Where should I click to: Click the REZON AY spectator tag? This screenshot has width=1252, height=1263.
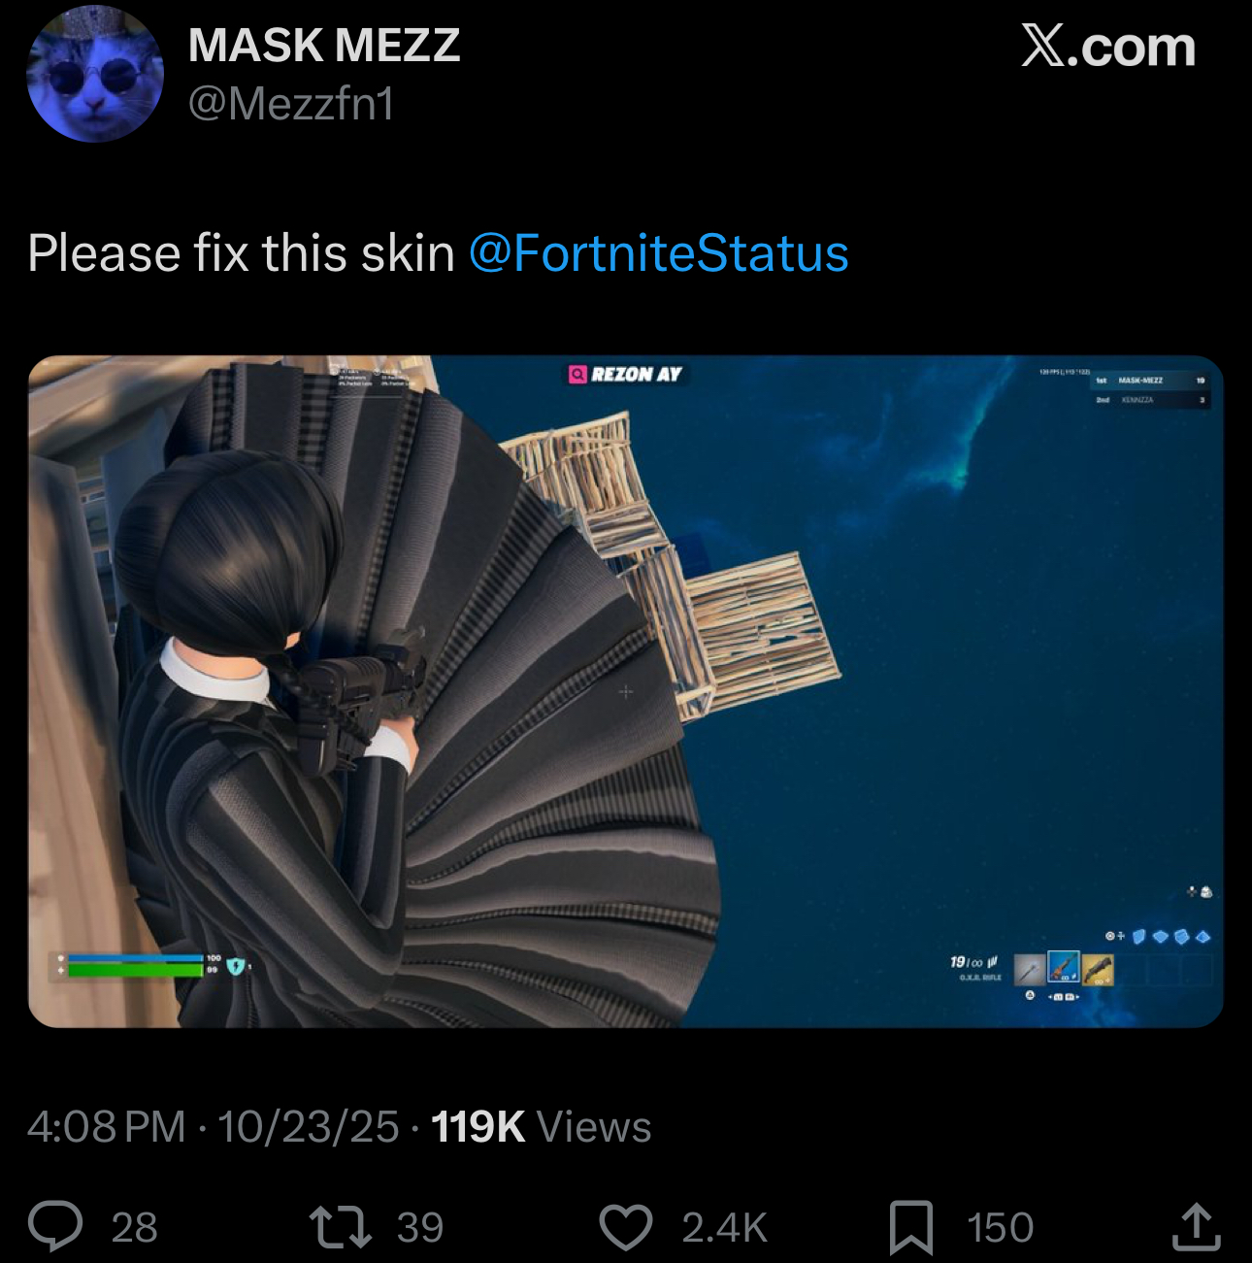pyautogui.click(x=626, y=374)
